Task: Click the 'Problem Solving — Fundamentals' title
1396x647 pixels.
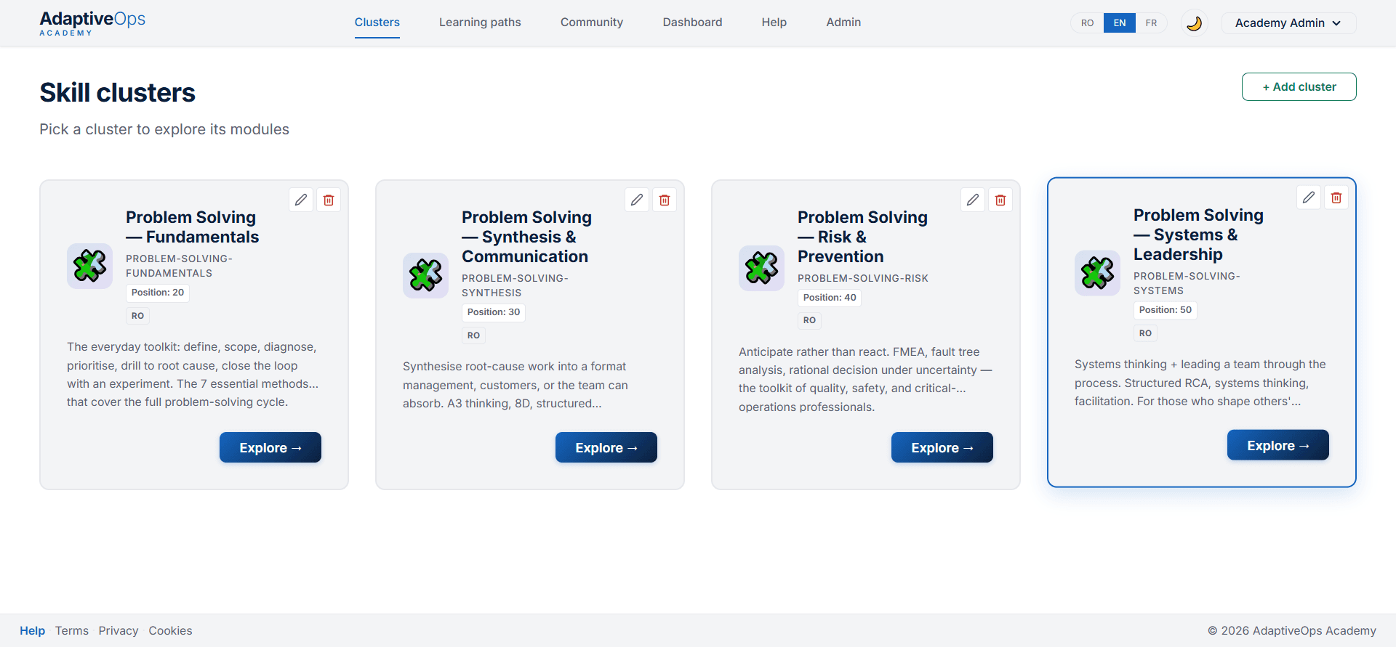Action: 192,227
